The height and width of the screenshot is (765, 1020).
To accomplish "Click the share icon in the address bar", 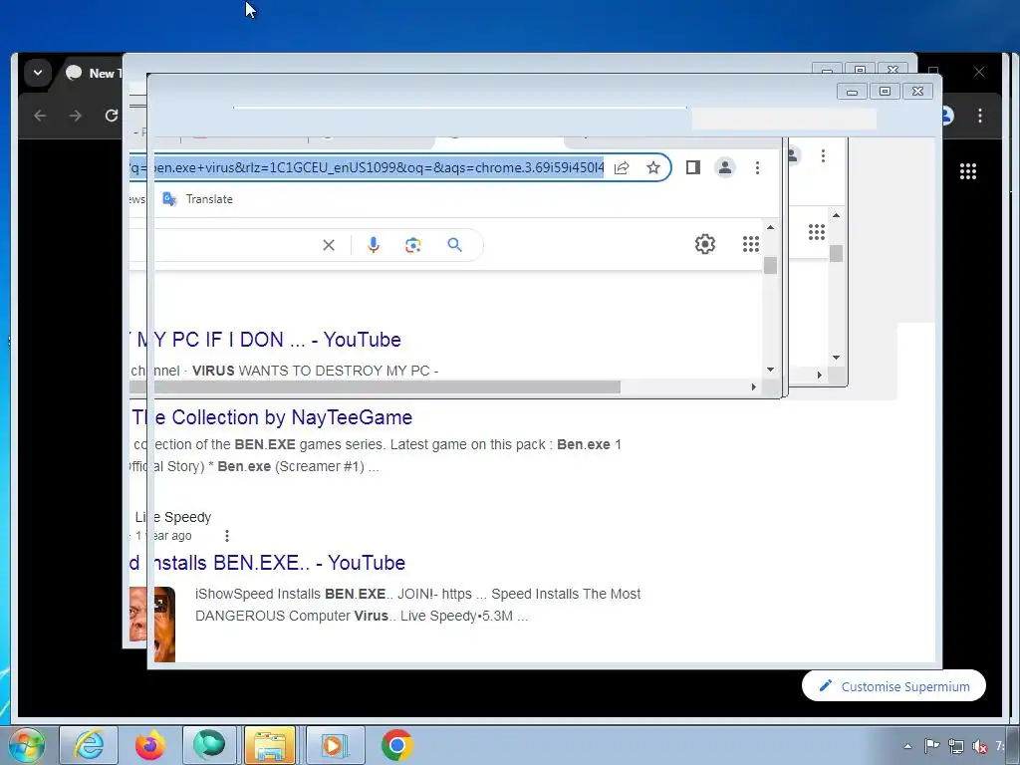I will (622, 167).
